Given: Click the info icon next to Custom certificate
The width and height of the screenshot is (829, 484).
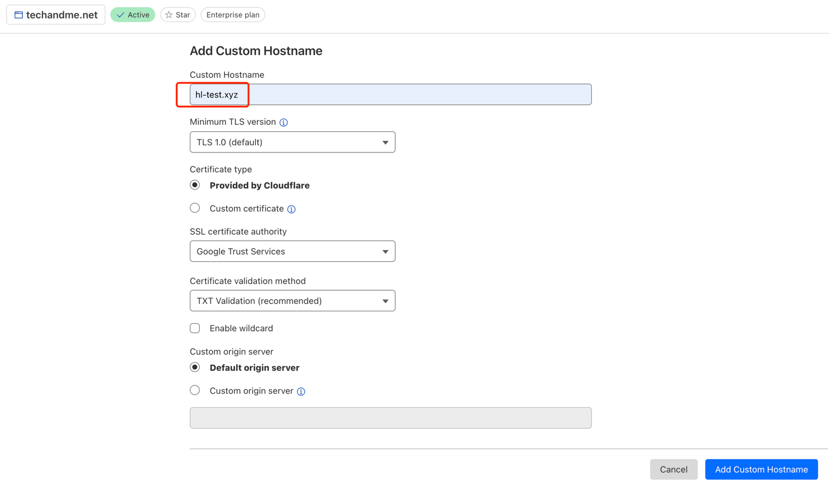Looking at the screenshot, I should tap(291, 209).
